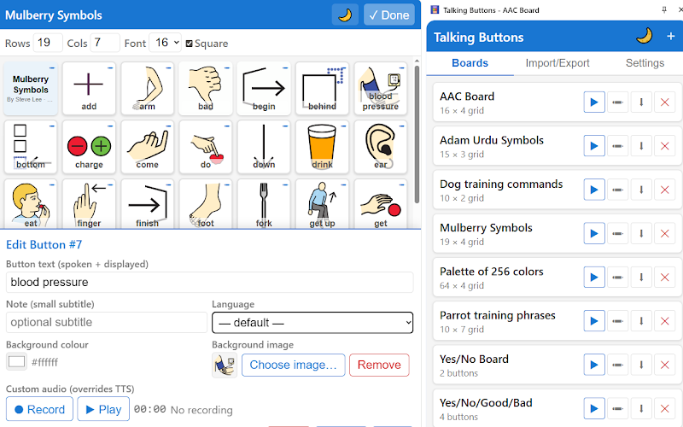This screenshot has width=683, height=427.
Task: Play the Palette of 256 colors board
Action: pyautogui.click(x=594, y=278)
